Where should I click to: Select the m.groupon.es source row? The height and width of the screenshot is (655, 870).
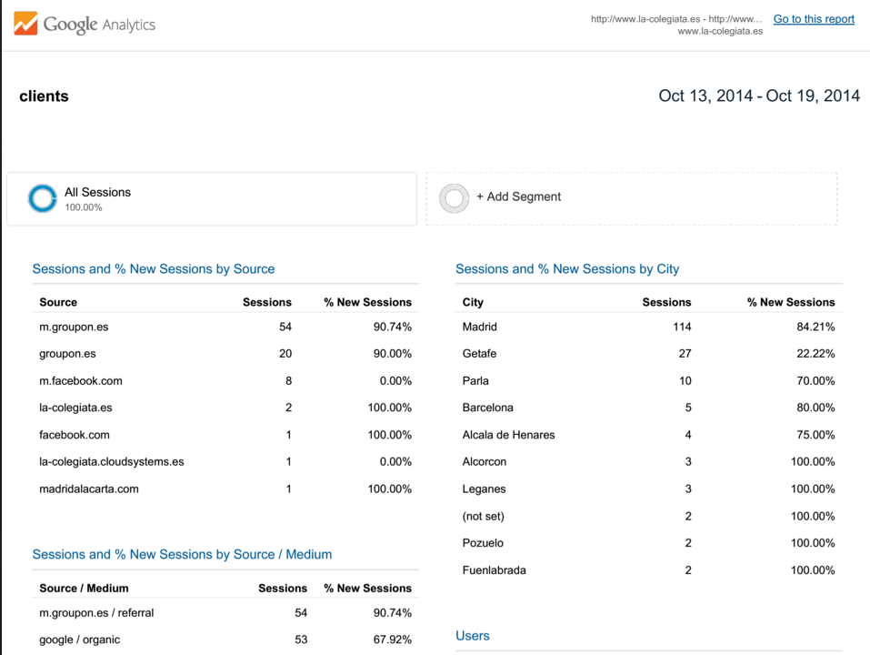[x=225, y=327]
